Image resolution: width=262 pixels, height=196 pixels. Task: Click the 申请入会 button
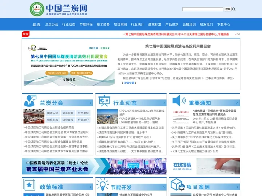click(x=52, y=113)
